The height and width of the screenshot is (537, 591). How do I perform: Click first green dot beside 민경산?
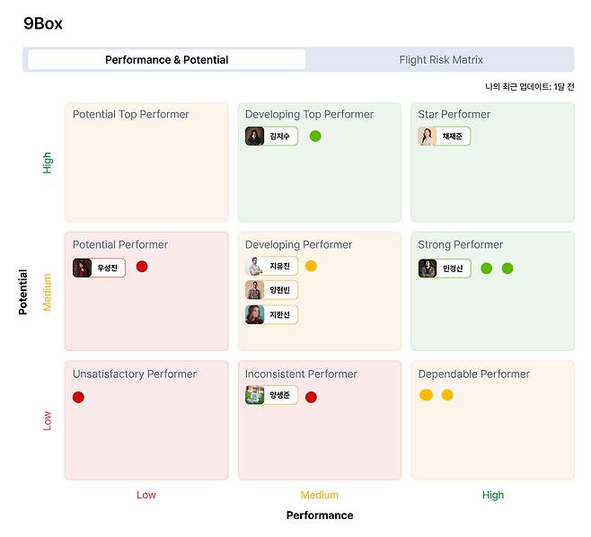tap(486, 268)
